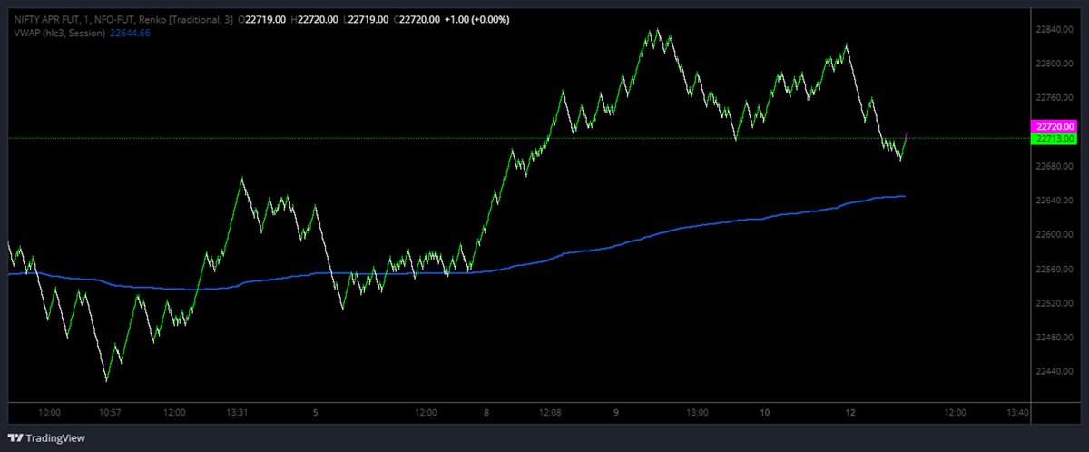Image resolution: width=1089 pixels, height=452 pixels.
Task: Click the 22640.00 price axis label
Action: coord(1055,200)
